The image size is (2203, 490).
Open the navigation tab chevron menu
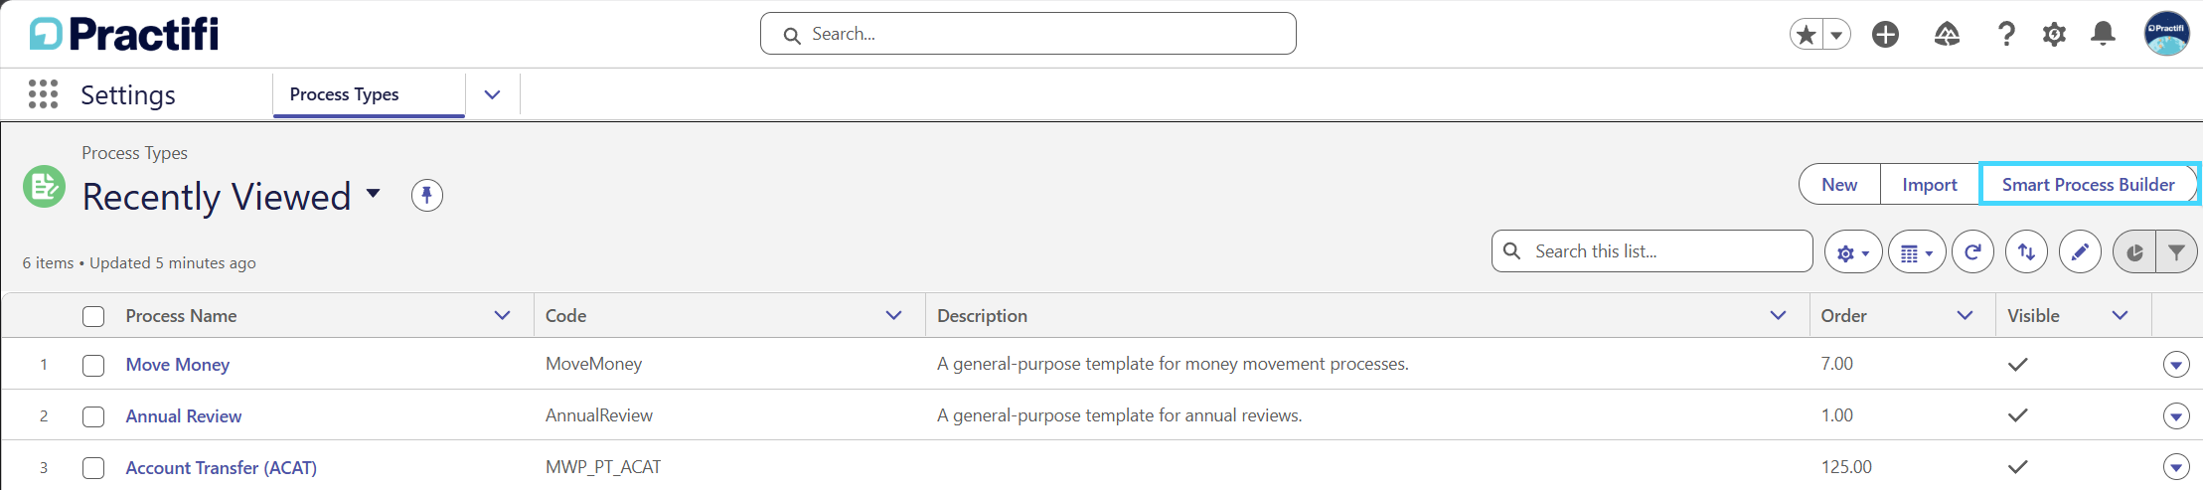(x=492, y=94)
